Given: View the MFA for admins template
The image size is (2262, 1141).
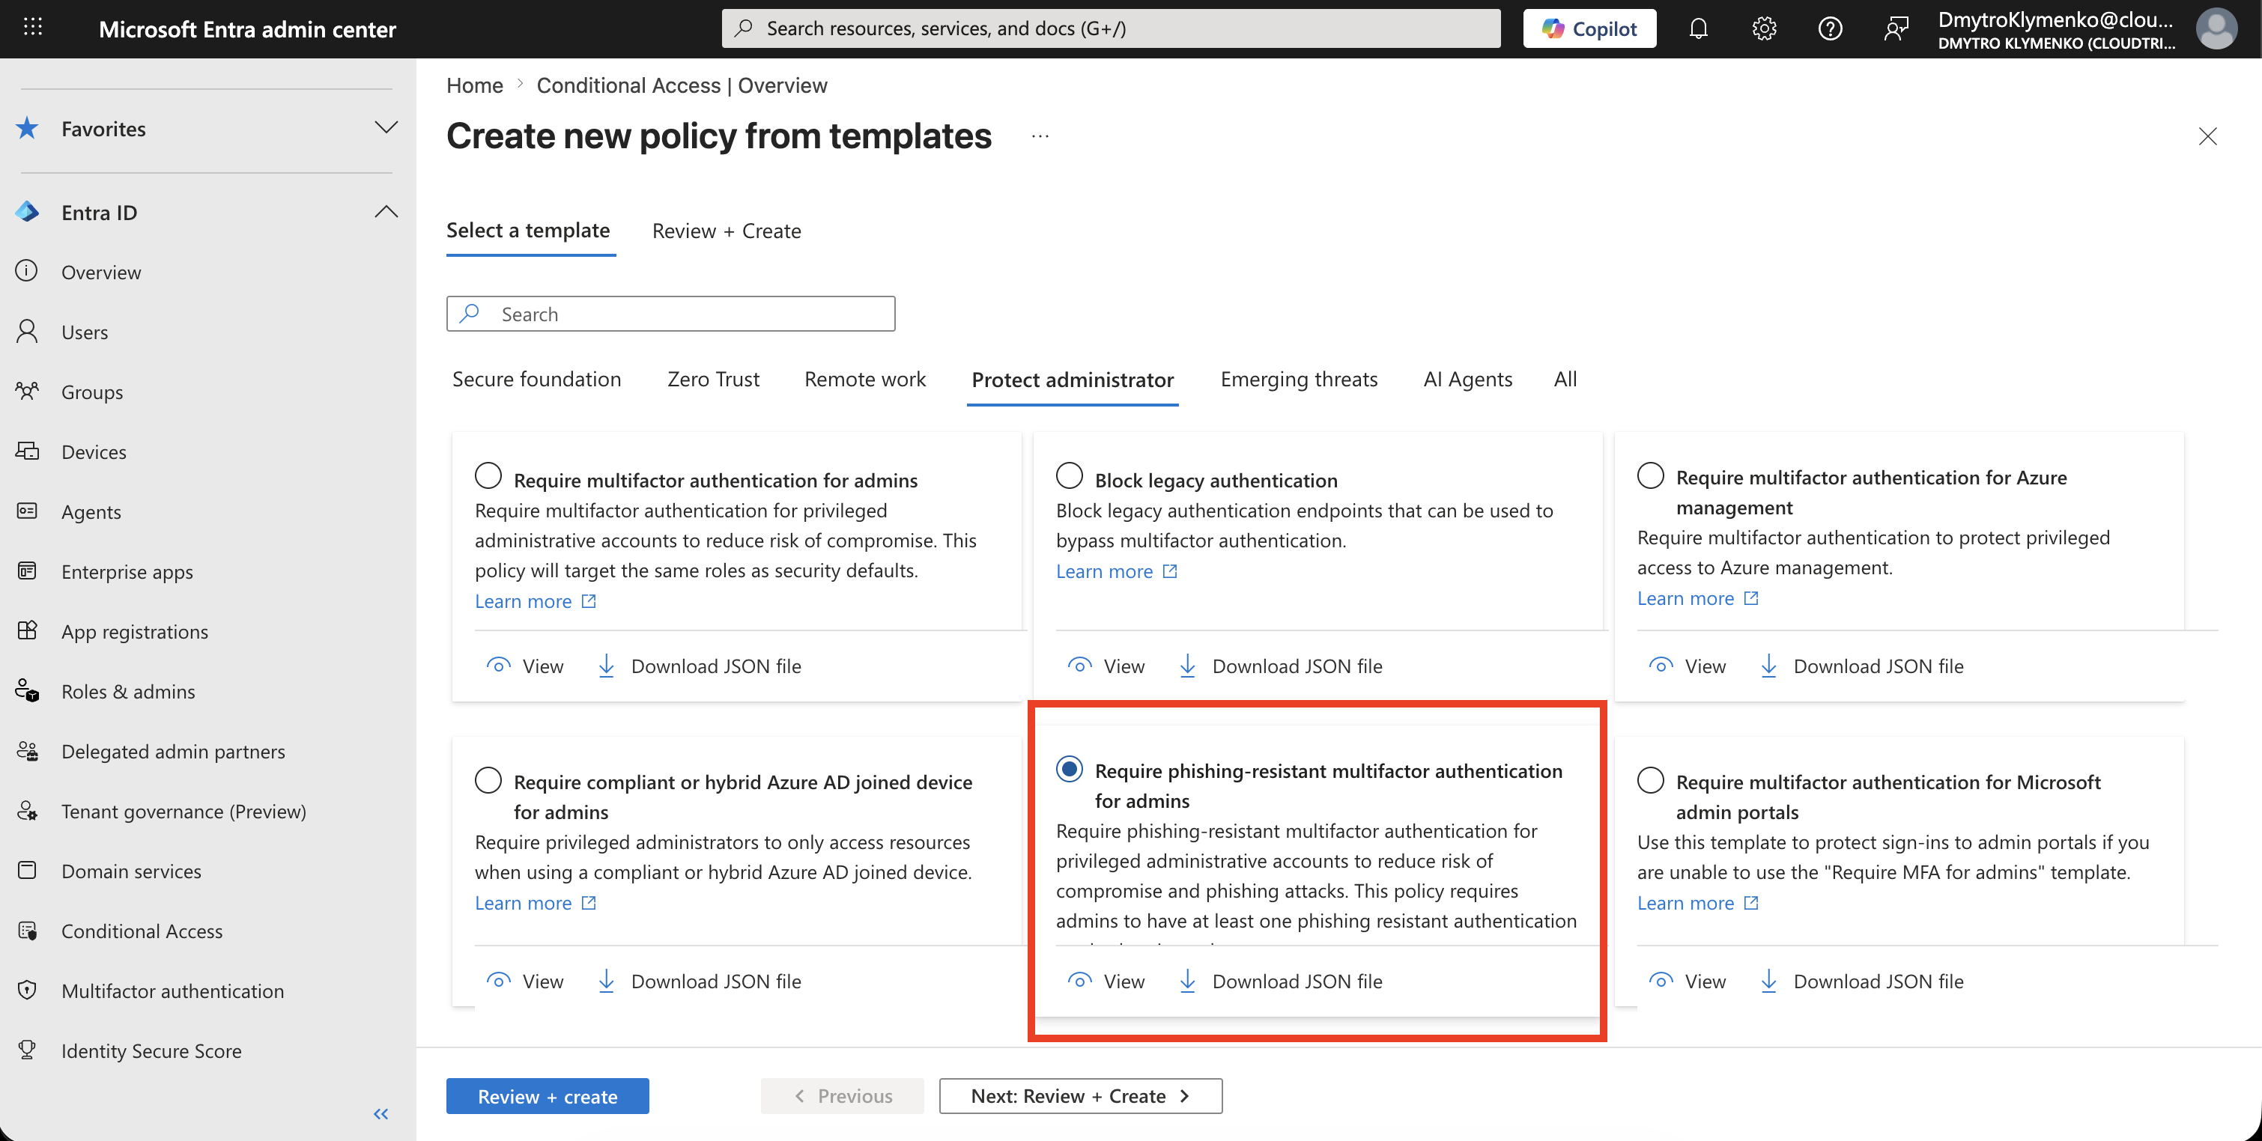Looking at the screenshot, I should point(525,666).
